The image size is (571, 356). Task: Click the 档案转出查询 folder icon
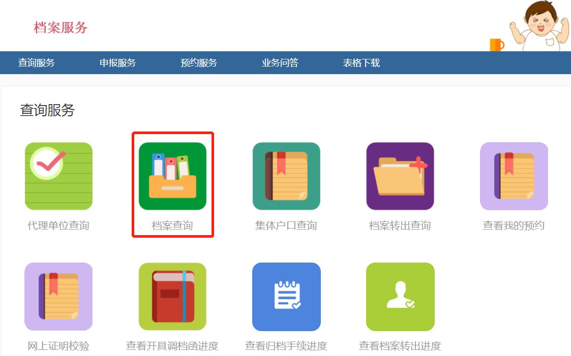(400, 176)
